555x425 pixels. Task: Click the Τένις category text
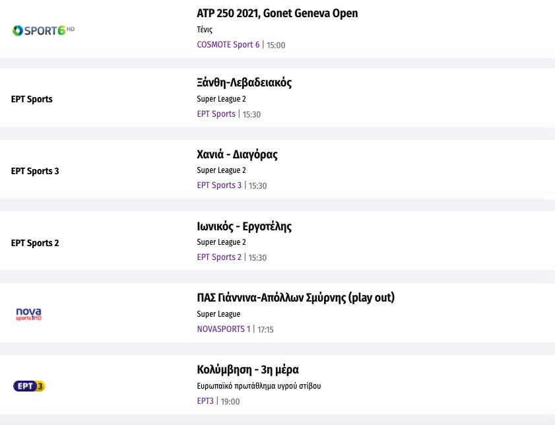(x=205, y=30)
